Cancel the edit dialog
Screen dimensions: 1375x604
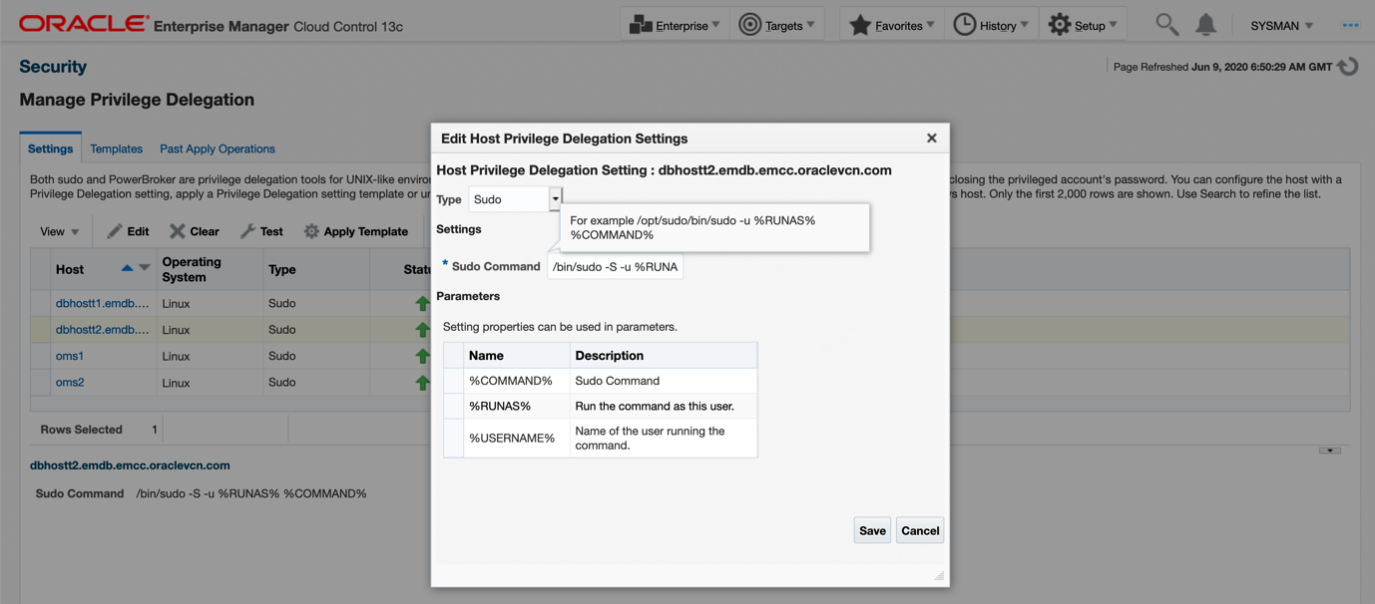(x=920, y=530)
